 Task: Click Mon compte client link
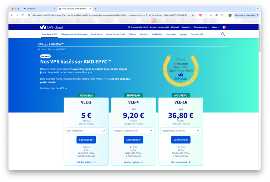pyautogui.click(x=138, y=27)
